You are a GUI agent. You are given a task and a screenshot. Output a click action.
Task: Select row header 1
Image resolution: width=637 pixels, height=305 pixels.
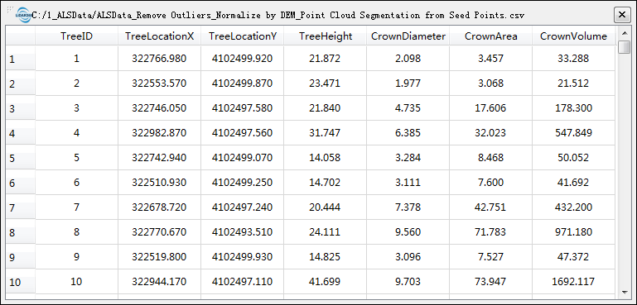(21, 59)
